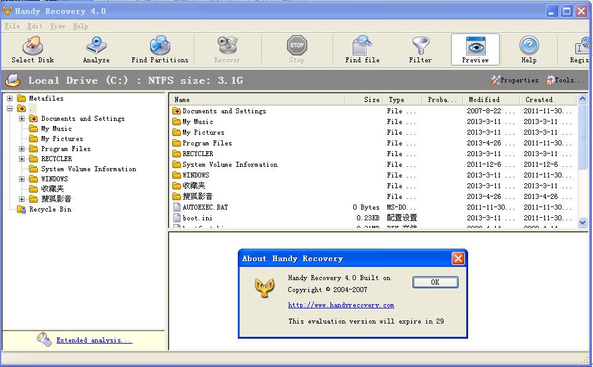593x367 pixels.
Task: Open the Help menu
Action: (x=80, y=26)
